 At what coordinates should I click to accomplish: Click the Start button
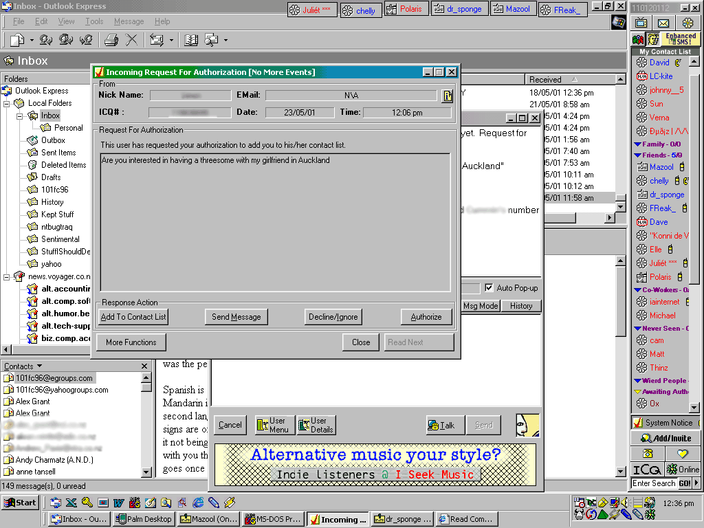[20, 503]
